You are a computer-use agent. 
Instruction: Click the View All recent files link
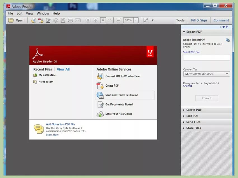pyautogui.click(x=63, y=69)
